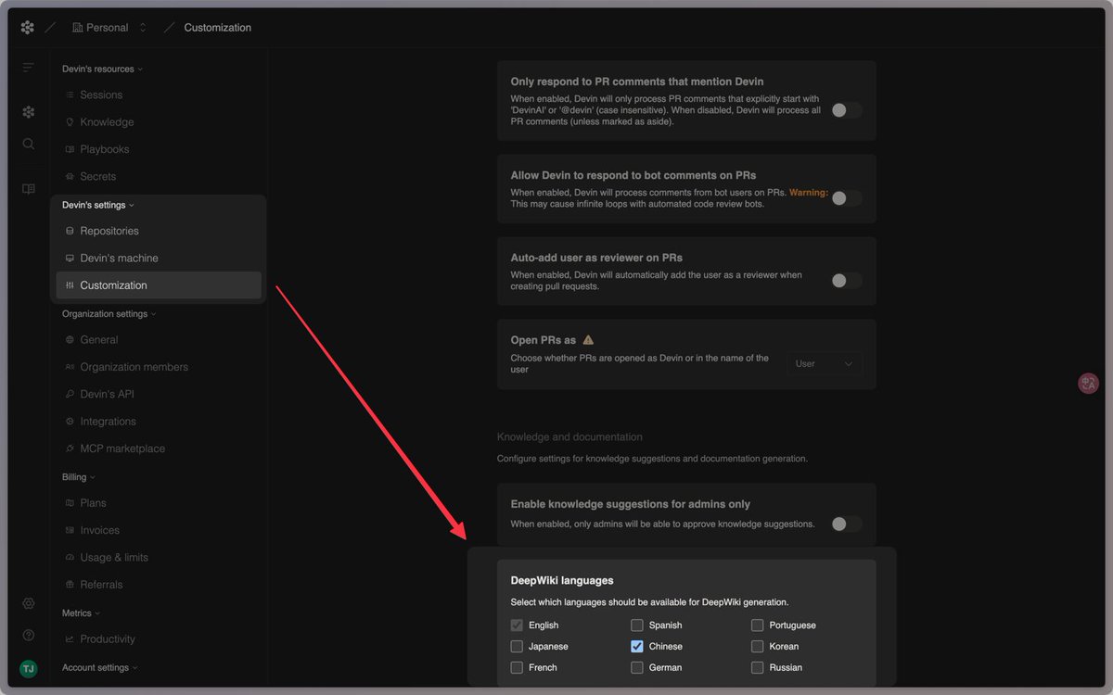Collapse the Metrics section

pyautogui.click(x=81, y=613)
